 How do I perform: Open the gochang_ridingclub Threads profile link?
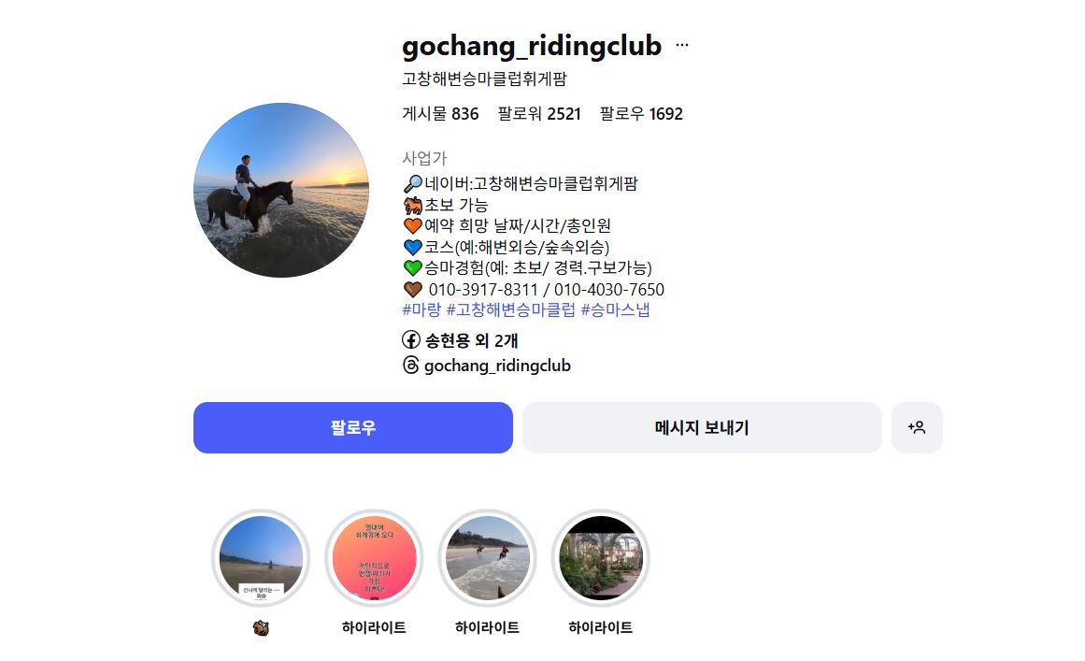pos(497,366)
